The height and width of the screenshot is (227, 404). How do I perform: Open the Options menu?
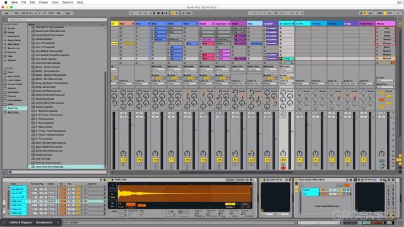tap(68, 3)
